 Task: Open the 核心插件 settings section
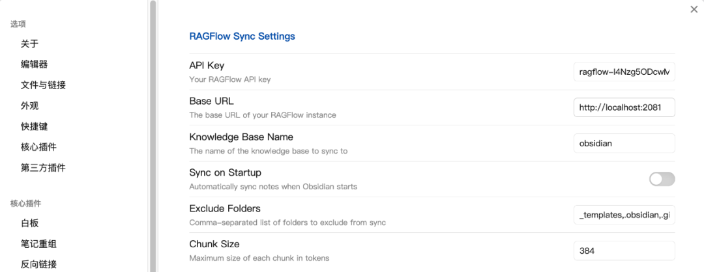(38, 147)
